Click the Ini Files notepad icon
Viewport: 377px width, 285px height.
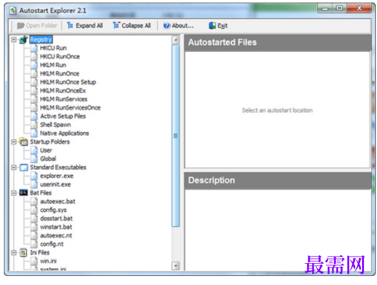(x=23, y=253)
